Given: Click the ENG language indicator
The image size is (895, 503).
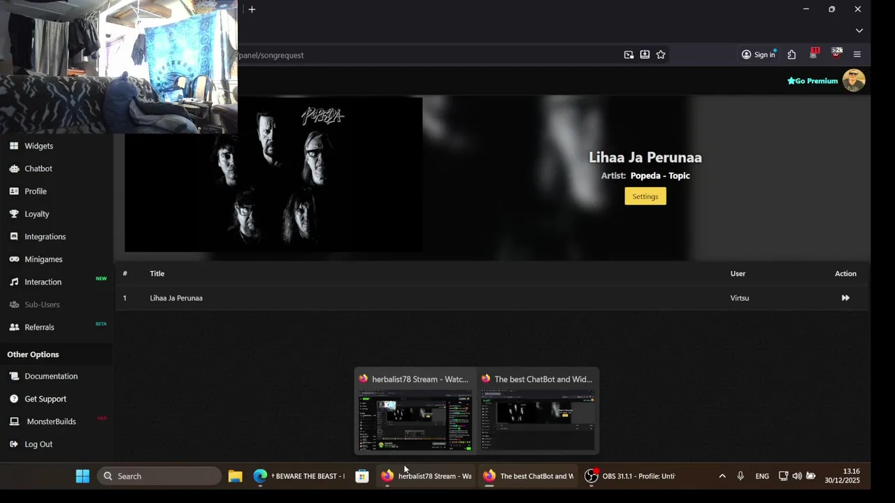Looking at the screenshot, I should pyautogui.click(x=762, y=476).
